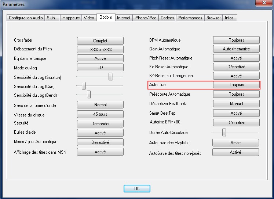Select the Mappeurs tab
This screenshot has width=274, height=199.
click(71, 18)
